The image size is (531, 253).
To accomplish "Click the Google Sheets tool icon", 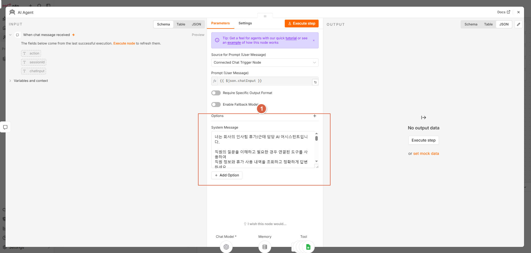I will click(x=308, y=247).
